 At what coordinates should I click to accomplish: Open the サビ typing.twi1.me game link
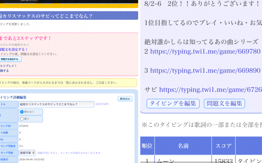(x=211, y=90)
